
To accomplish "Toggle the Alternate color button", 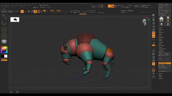I will coord(4,60).
